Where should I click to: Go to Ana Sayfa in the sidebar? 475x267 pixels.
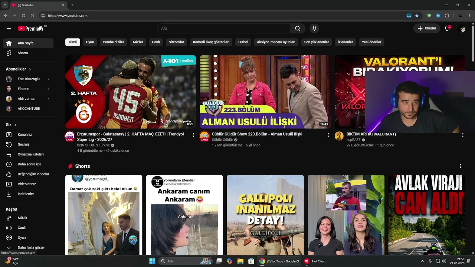click(28, 43)
